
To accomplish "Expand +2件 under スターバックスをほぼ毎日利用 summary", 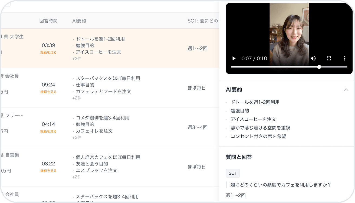I will [x=77, y=98].
